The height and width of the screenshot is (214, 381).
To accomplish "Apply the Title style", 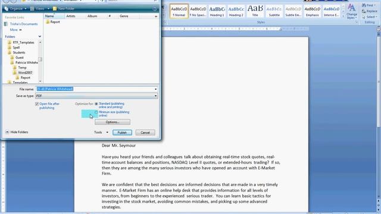I will [x=255, y=11].
